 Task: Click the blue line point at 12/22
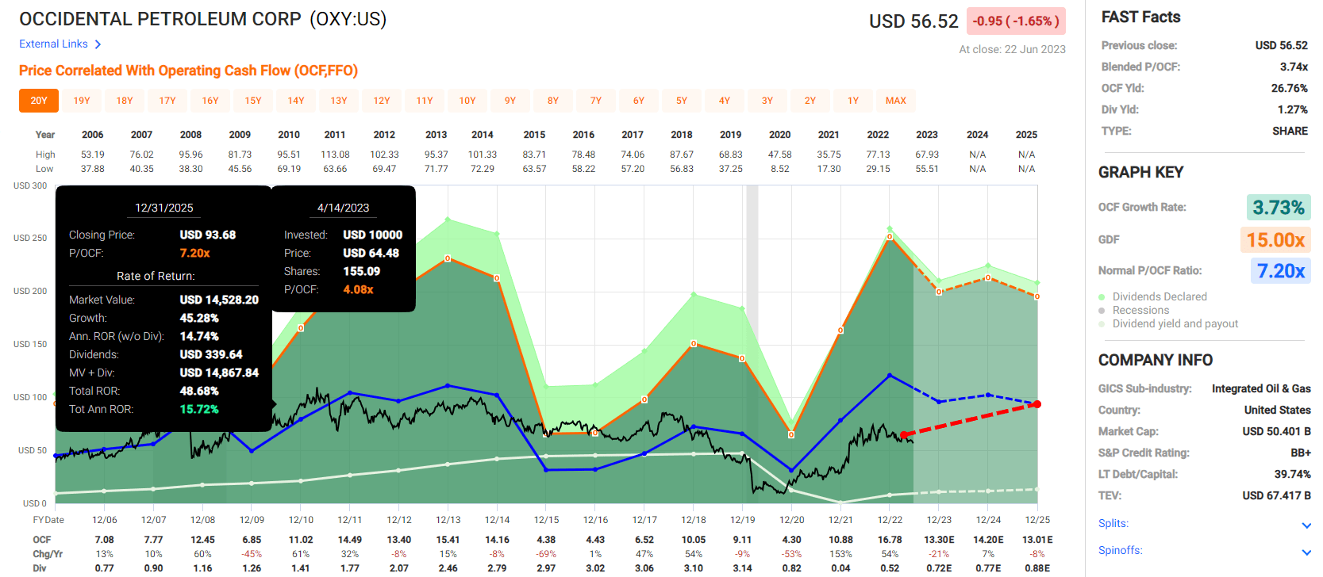tap(890, 375)
